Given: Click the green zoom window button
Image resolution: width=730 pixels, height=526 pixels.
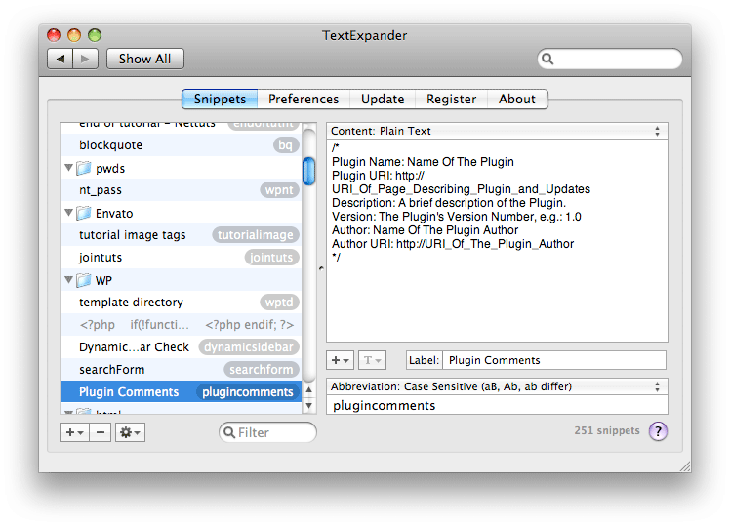Looking at the screenshot, I should pyautogui.click(x=95, y=35).
